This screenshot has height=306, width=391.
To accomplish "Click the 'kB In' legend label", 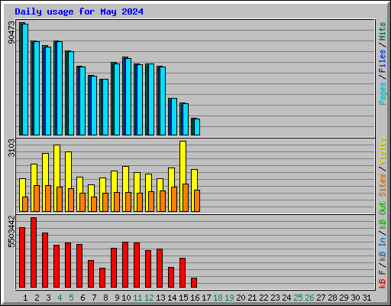I will [383, 249].
